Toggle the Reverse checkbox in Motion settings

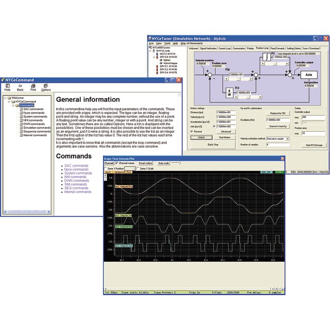(x=192, y=131)
